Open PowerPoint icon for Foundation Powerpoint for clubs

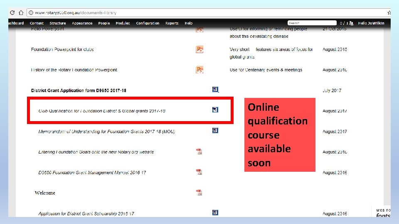(199, 49)
